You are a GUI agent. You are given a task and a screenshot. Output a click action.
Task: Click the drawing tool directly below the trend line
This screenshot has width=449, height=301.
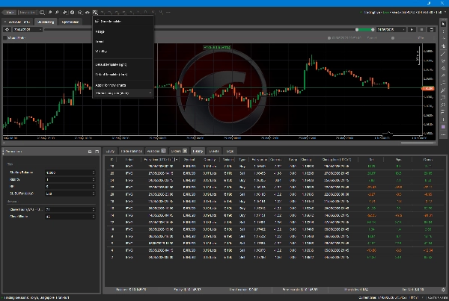pos(443,61)
